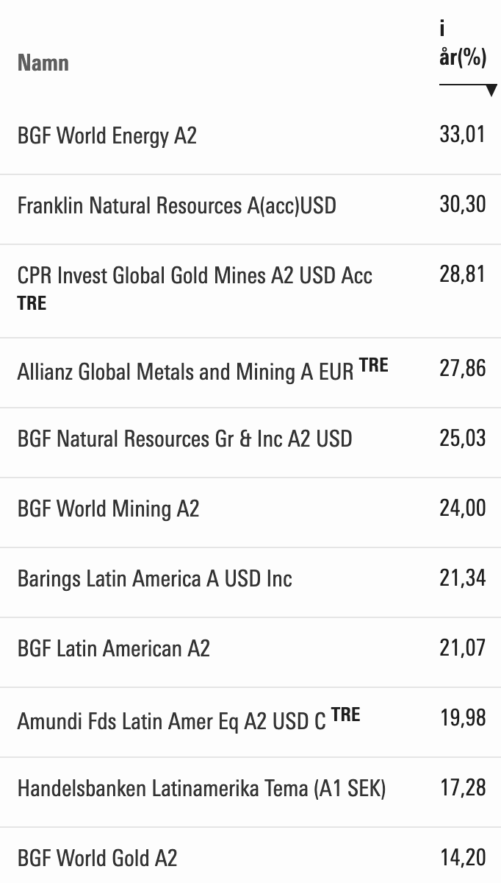This screenshot has height=883, width=501.
Task: Sort by the 'i år(%)' column header
Action: (463, 46)
